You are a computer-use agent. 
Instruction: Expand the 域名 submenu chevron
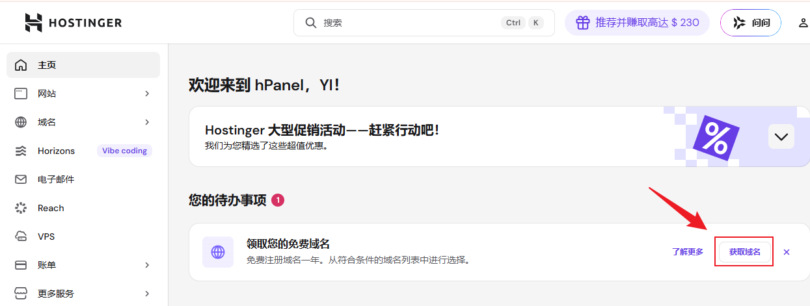click(x=147, y=122)
